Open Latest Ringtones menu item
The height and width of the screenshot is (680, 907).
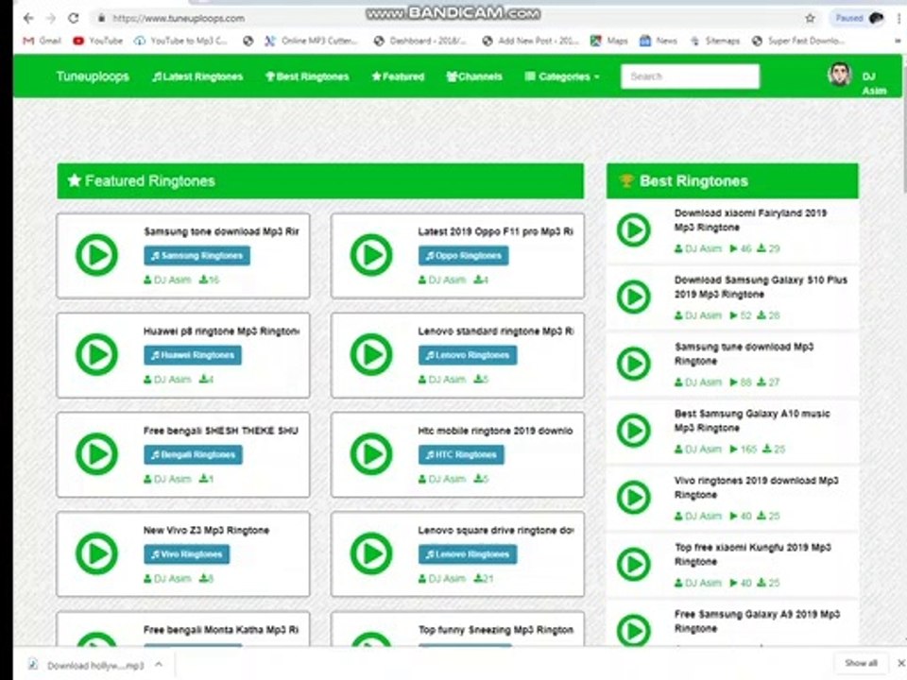(197, 76)
